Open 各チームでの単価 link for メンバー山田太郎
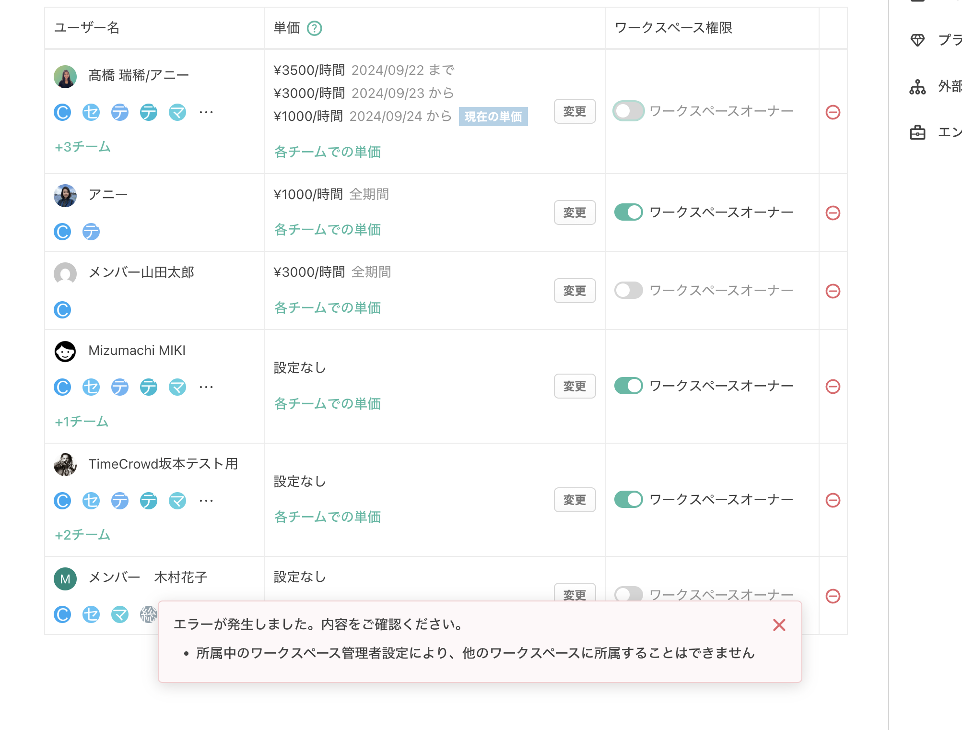The height and width of the screenshot is (730, 962). pyautogui.click(x=327, y=307)
